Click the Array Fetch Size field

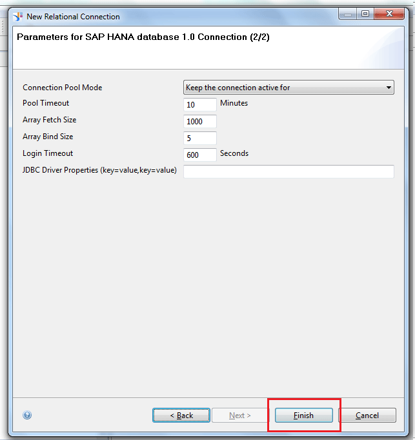click(x=200, y=122)
